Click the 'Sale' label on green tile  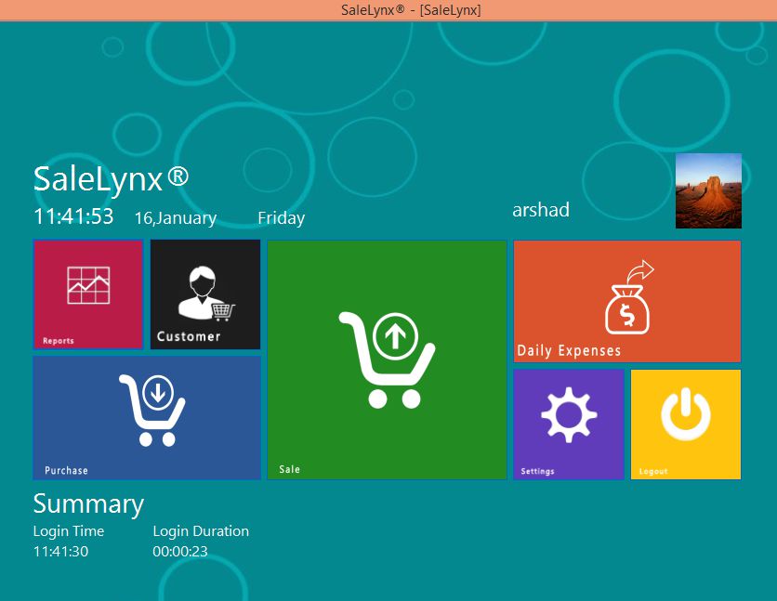tap(290, 469)
